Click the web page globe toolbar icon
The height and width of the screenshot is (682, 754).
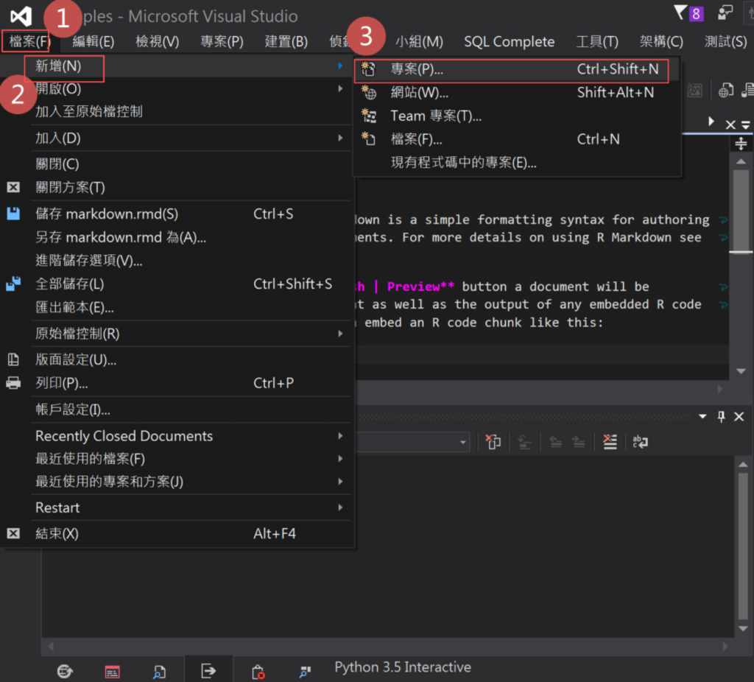[725, 90]
